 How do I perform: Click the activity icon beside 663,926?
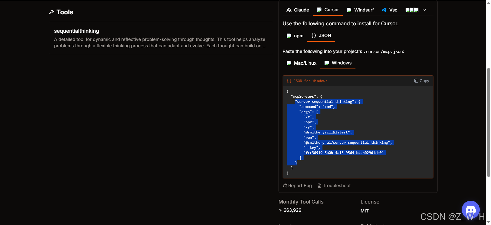[280, 210]
